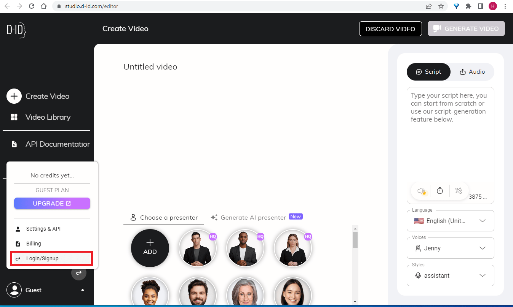513x307 pixels.
Task: Select the dark-haired smiling woman presenter
Action: point(293,291)
